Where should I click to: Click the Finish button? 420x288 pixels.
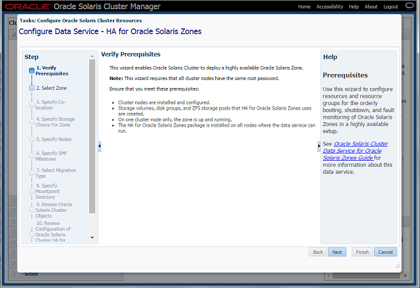click(362, 252)
